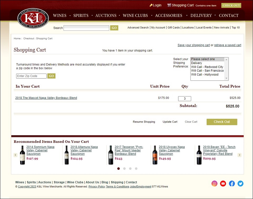Open the Accessories menu

169,16
